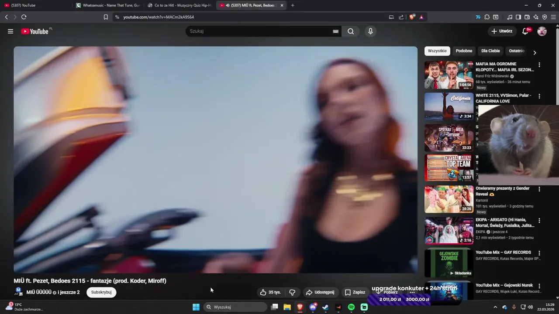This screenshot has width=559, height=314.
Task: Open a new browser tab
Action: 293,5
